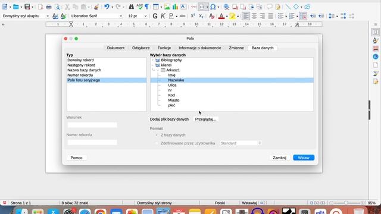381x214 pixels.
Task: Click the Zamknij button
Action: pos(279,158)
